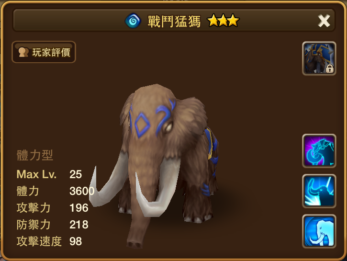Tap the 攻擊力 196 stat row
This screenshot has width=347, height=261.
[53, 208]
